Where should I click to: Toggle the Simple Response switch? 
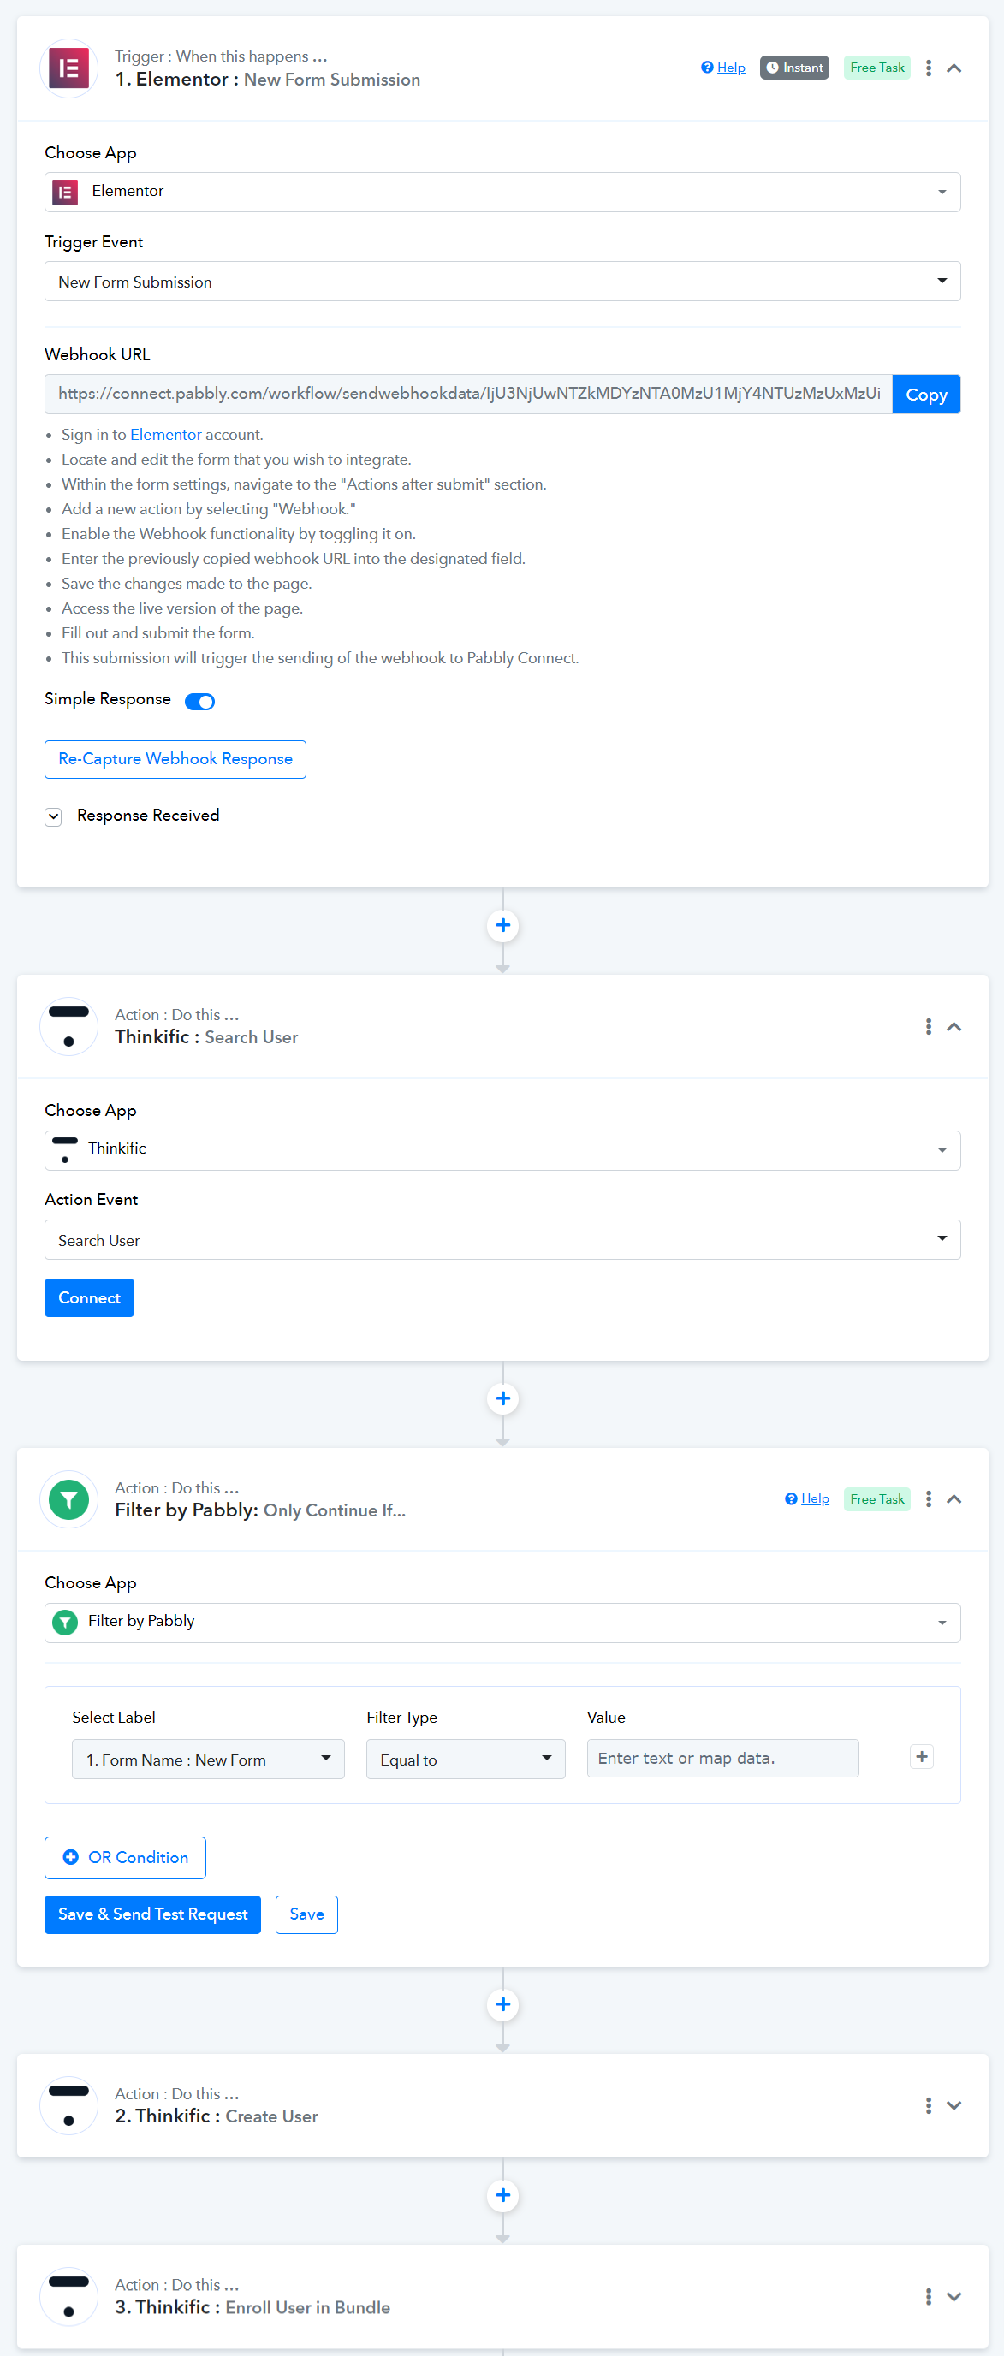tap(199, 702)
